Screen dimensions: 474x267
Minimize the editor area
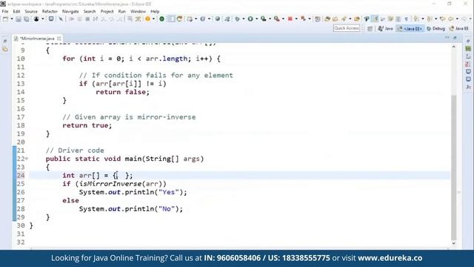pyautogui.click(x=447, y=38)
